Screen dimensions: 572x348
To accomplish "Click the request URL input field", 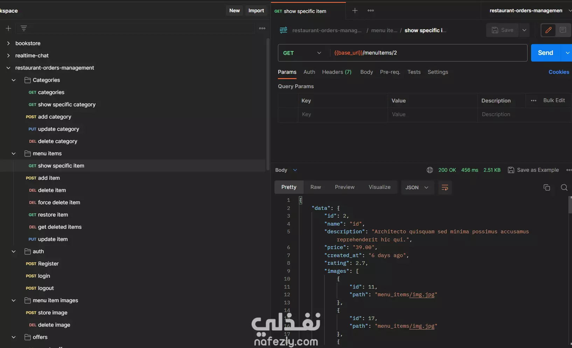I will (427, 53).
